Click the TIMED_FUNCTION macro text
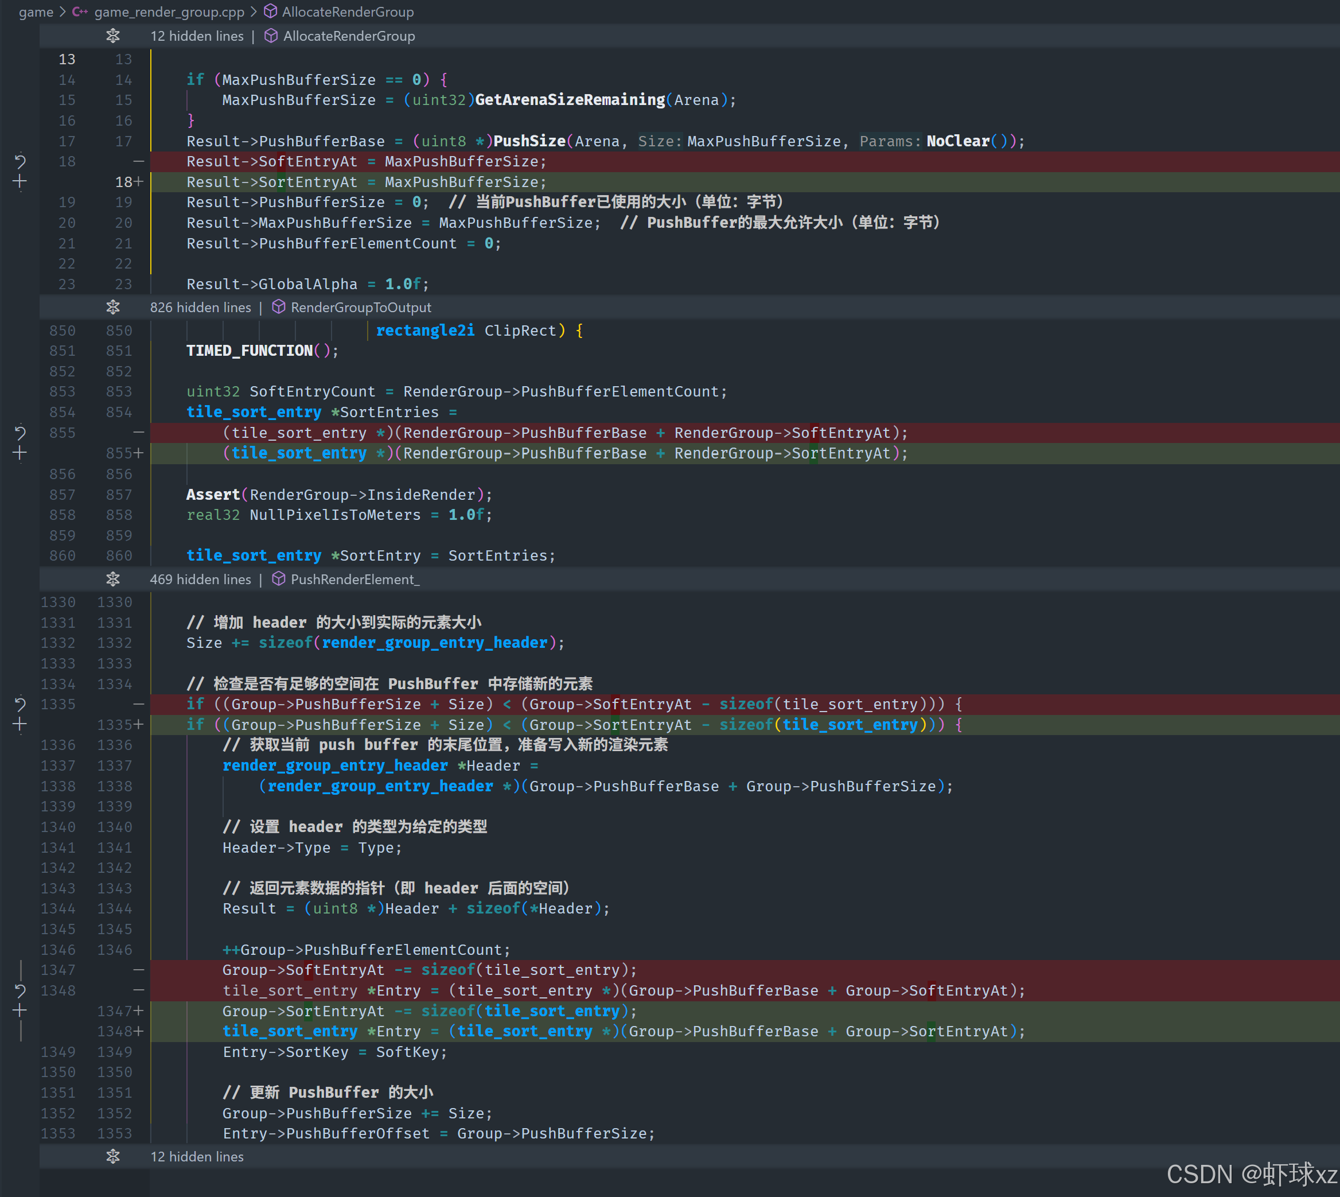Screen dimensions: 1340x1197 coord(249,351)
